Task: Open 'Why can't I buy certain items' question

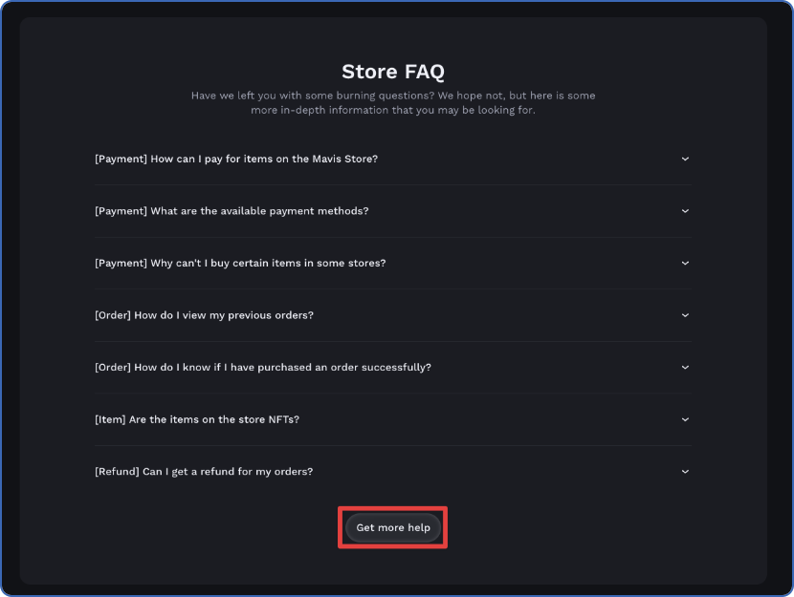Action: (x=240, y=263)
